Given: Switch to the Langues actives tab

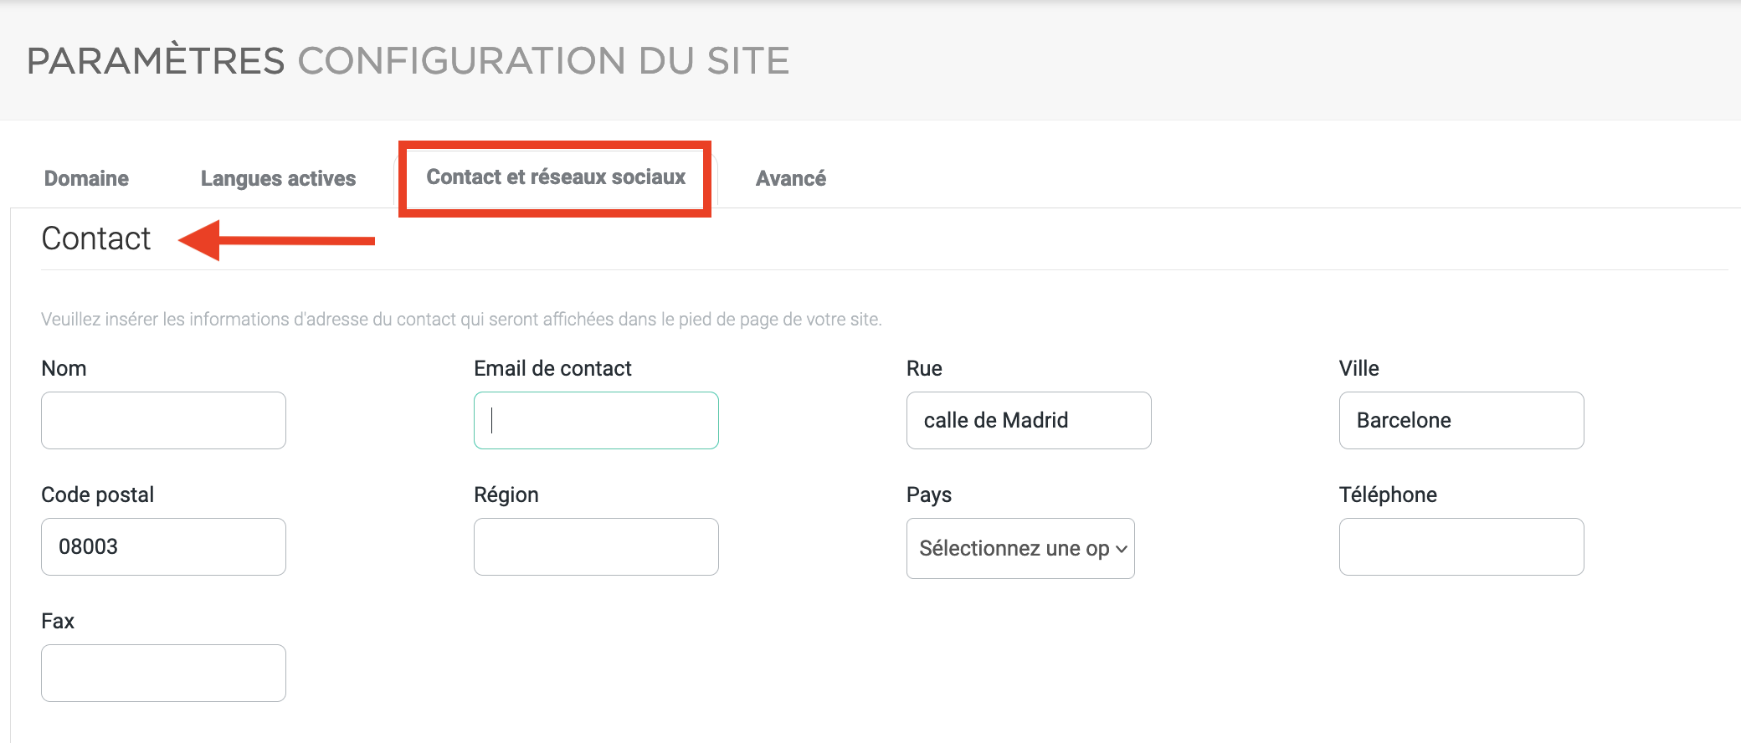Looking at the screenshot, I should [278, 178].
